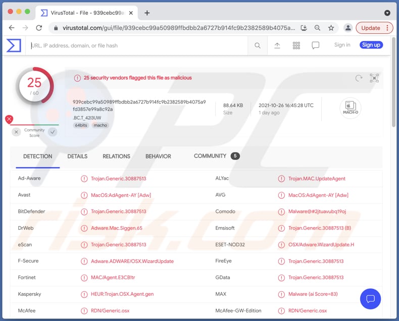Image resolution: width=399 pixels, height=321 pixels.
Task: Click the similarity graph icon
Action: 374,78
